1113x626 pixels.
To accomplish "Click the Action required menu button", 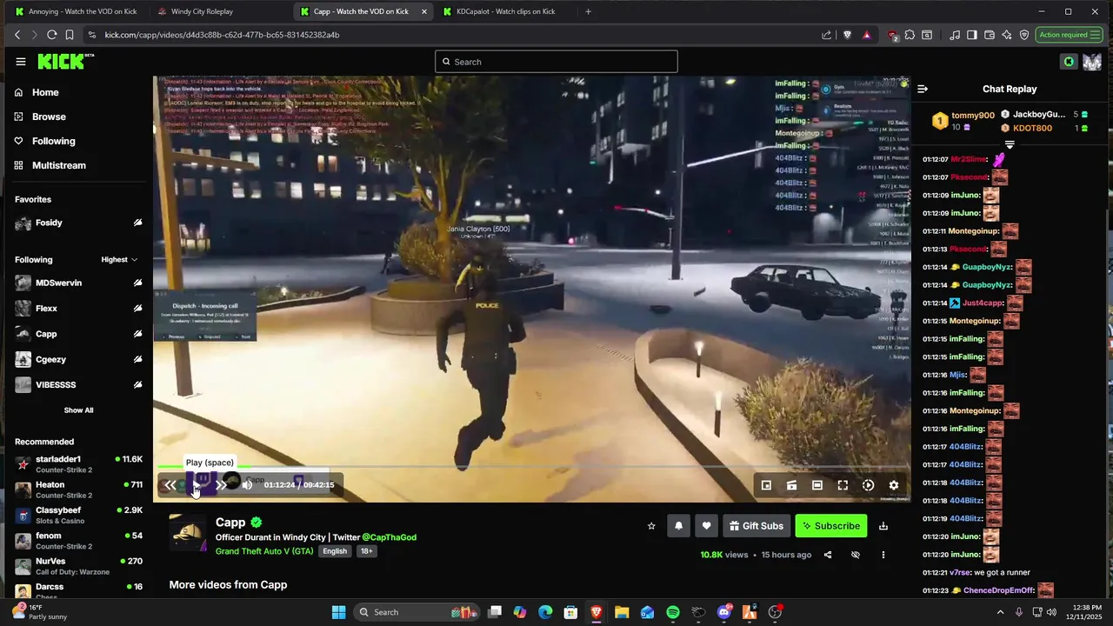I will (x=1070, y=35).
